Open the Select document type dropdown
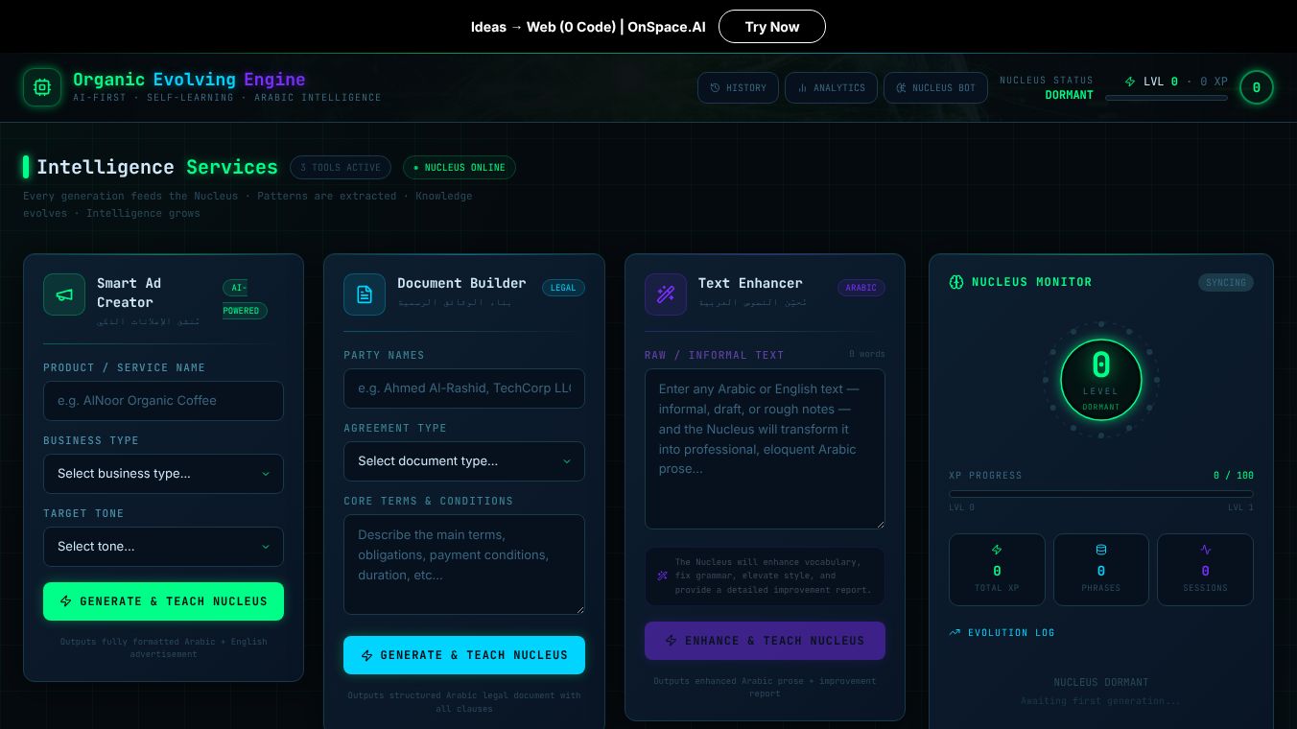Image resolution: width=1297 pixels, height=729 pixels. click(464, 461)
